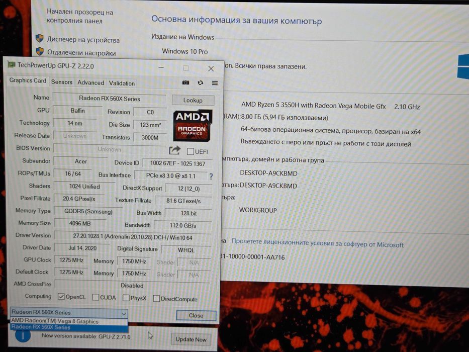Click the GPU field showing Baffin
Image resolution: width=469 pixels, height=352 pixels.
coord(77,111)
